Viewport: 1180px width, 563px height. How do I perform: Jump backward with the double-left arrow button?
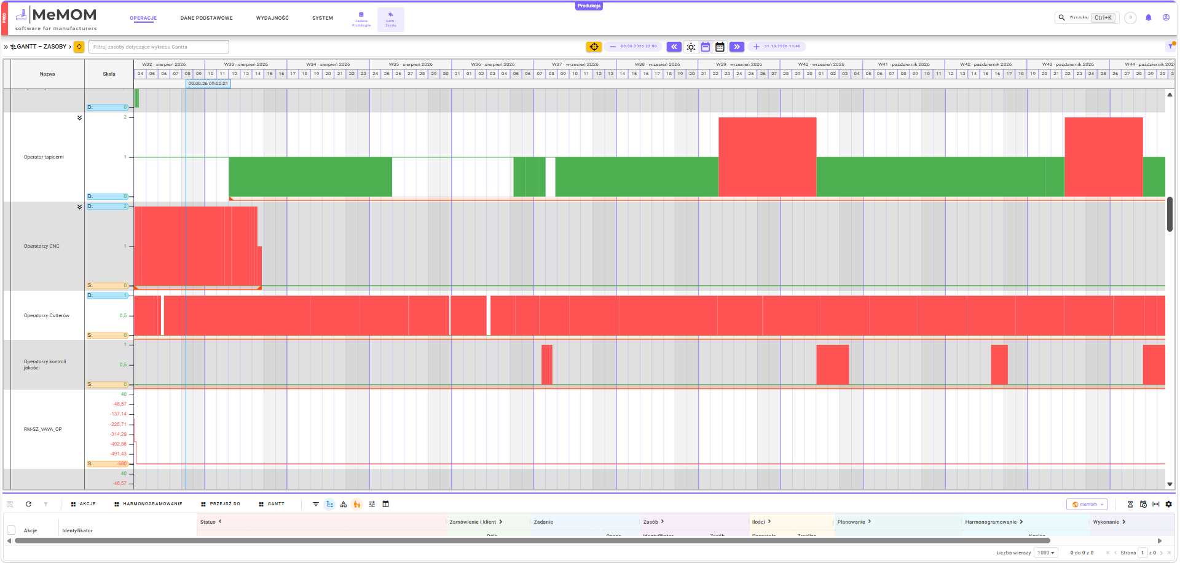(674, 47)
